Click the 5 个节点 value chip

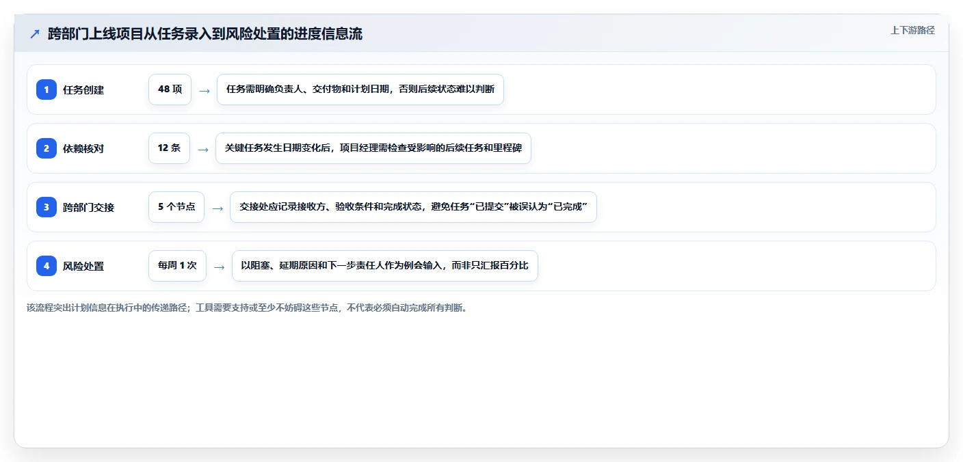click(176, 207)
